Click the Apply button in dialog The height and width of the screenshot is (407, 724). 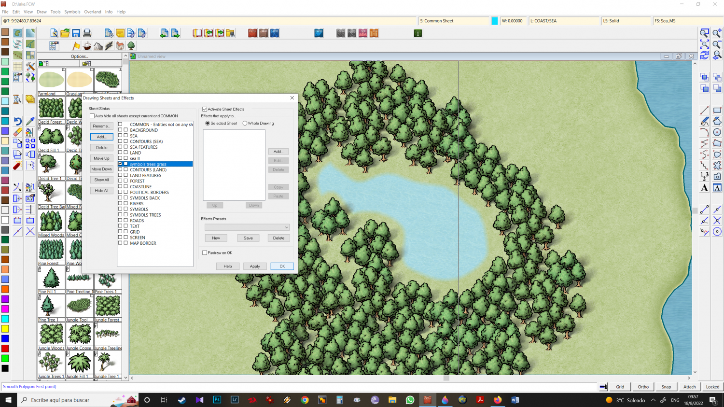pos(255,267)
